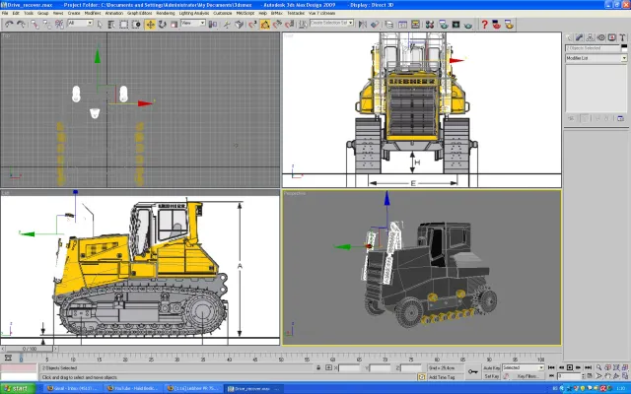
Task: Open the Material Editor icon
Action: pos(430,25)
